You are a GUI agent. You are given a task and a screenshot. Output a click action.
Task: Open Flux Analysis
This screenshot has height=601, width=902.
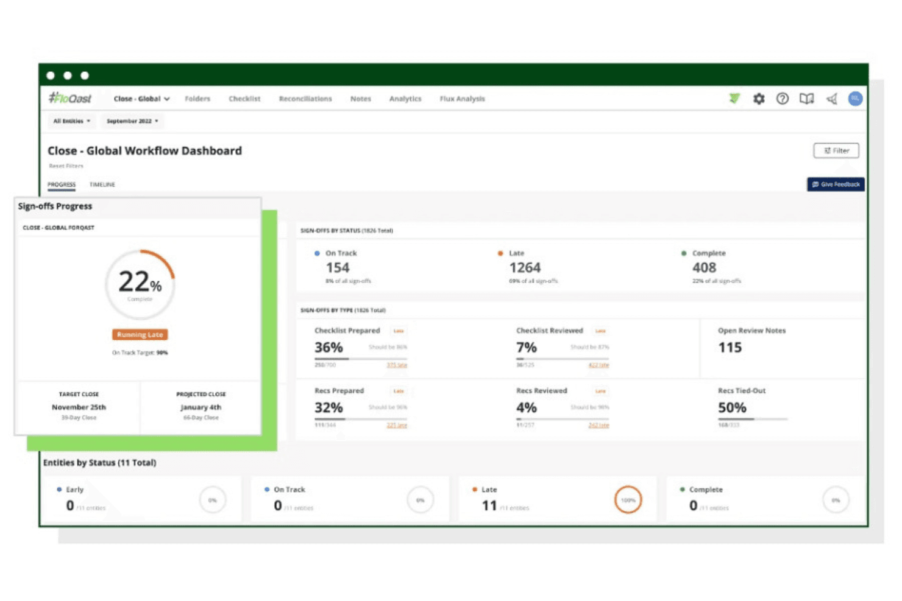click(463, 99)
